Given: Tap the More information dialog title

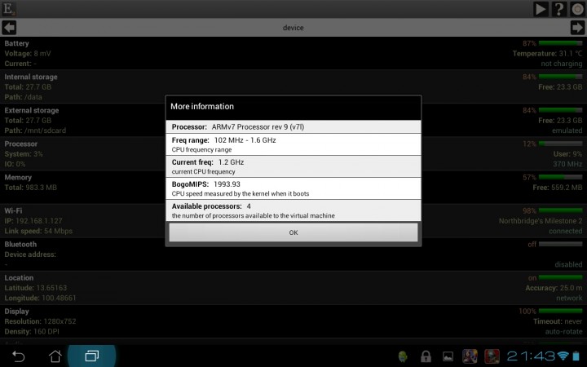Looking at the screenshot, I should pyautogui.click(x=202, y=106).
